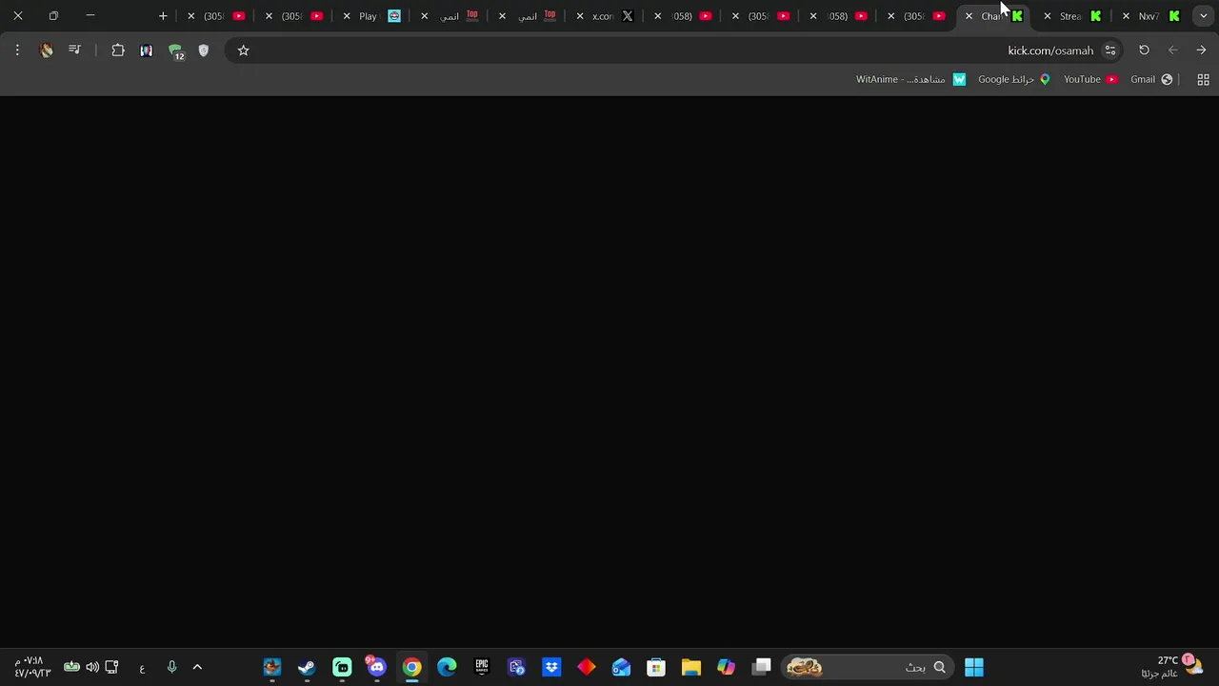Open the red diamond app in taskbar
This screenshot has height=686, width=1219.
[586, 667]
